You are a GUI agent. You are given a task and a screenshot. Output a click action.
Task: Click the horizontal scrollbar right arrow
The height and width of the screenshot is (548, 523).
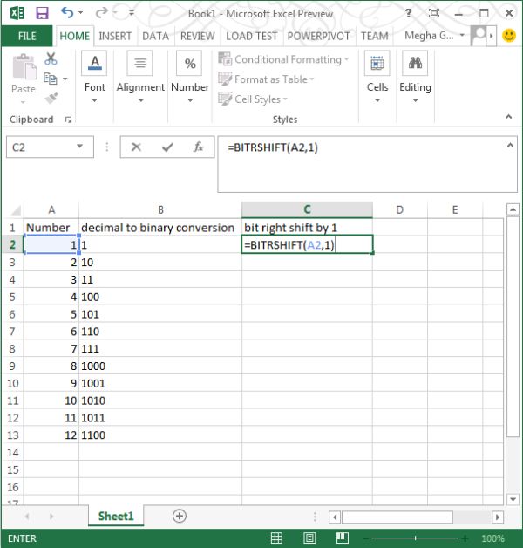tap(498, 517)
